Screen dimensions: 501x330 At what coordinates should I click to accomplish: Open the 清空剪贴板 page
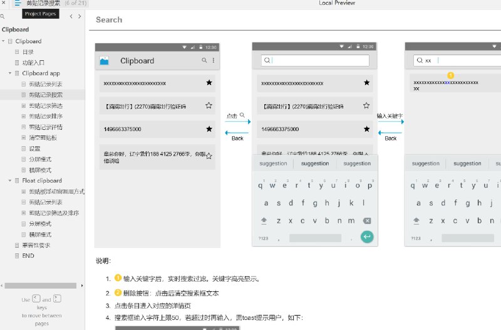pyautogui.click(x=43, y=137)
